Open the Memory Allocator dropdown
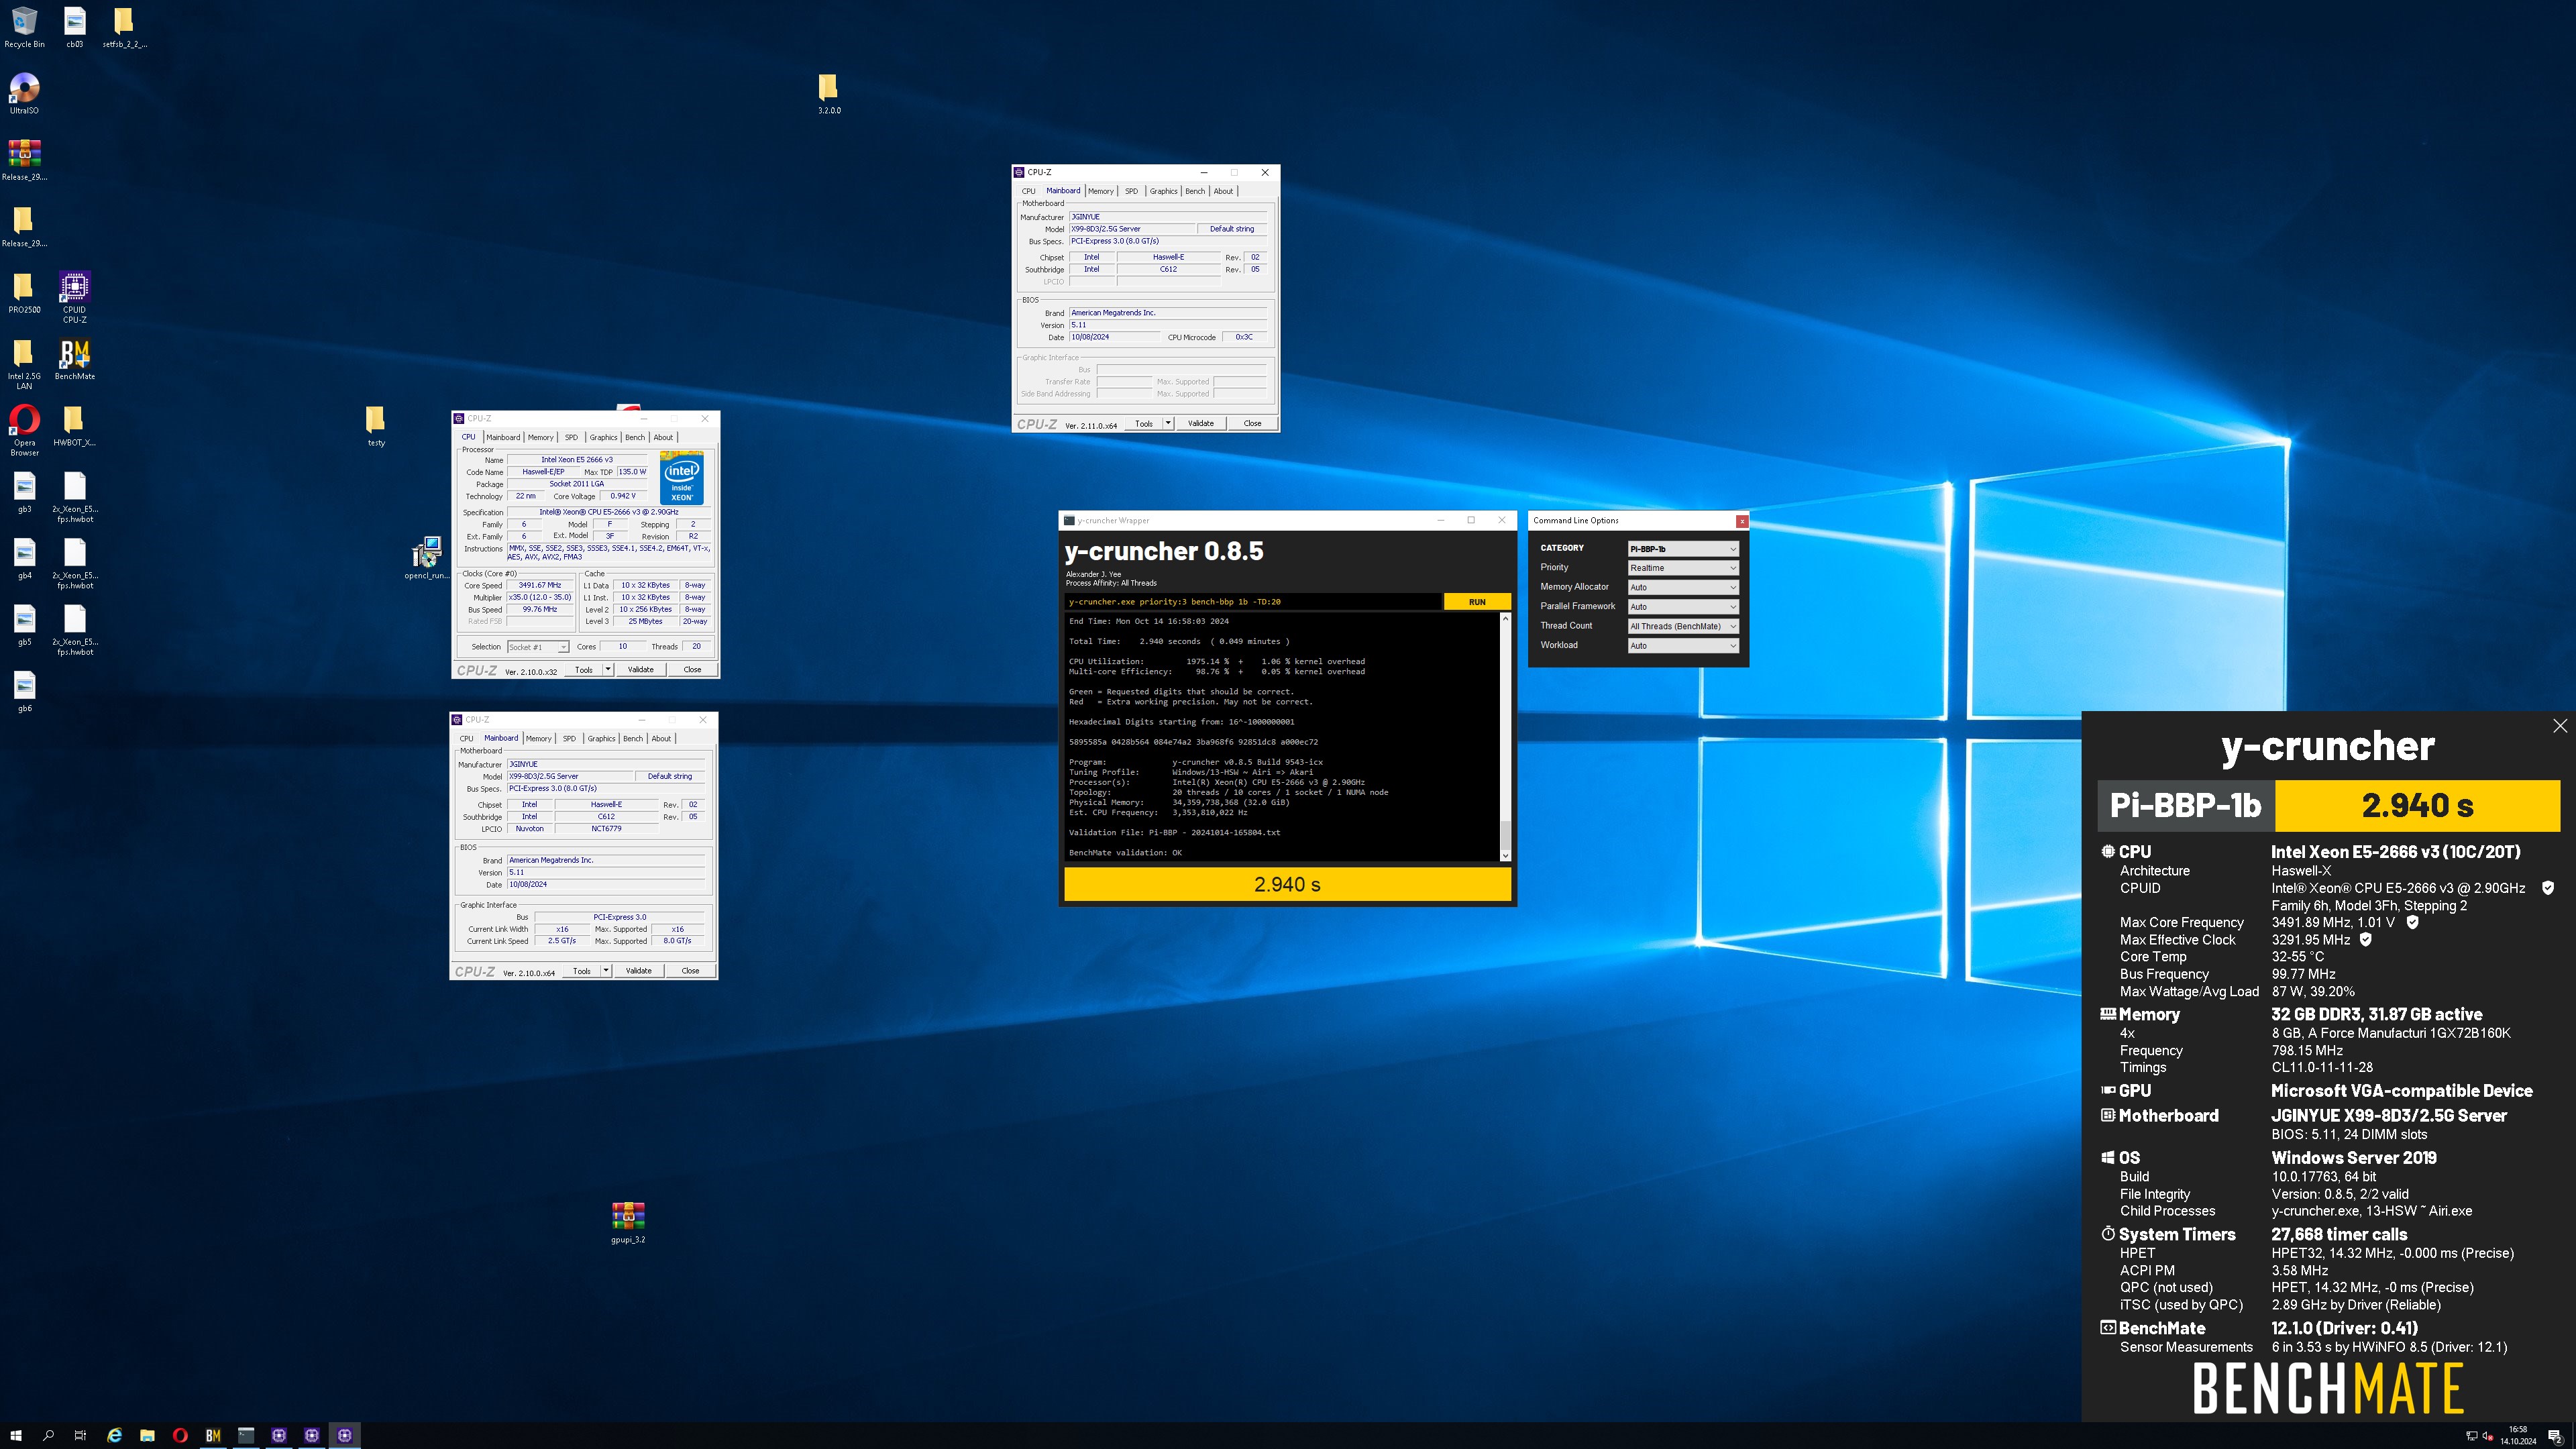 pyautogui.click(x=1683, y=587)
